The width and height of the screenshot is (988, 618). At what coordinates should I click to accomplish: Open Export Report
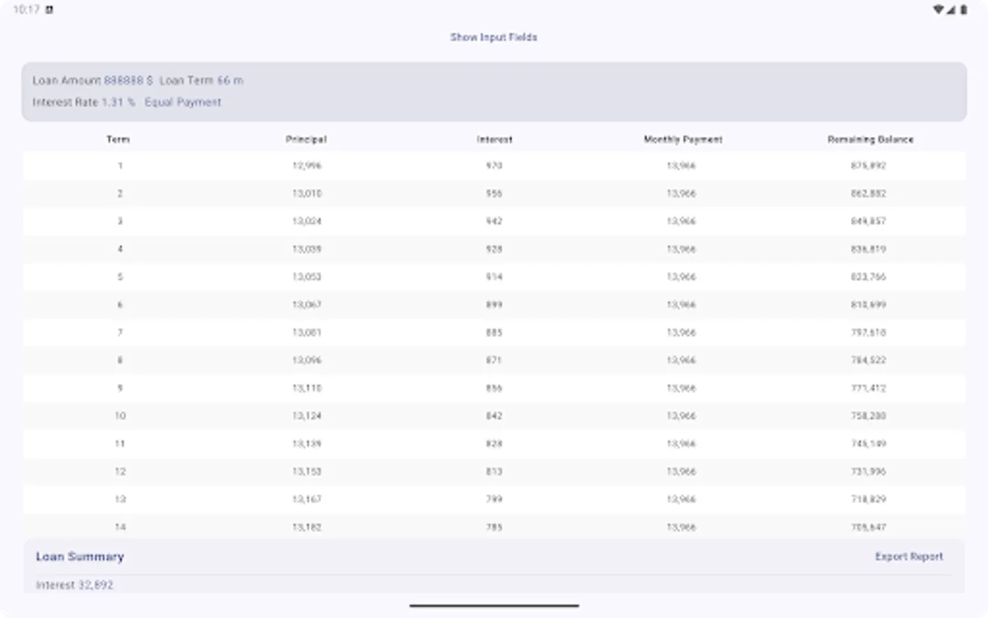pos(908,557)
